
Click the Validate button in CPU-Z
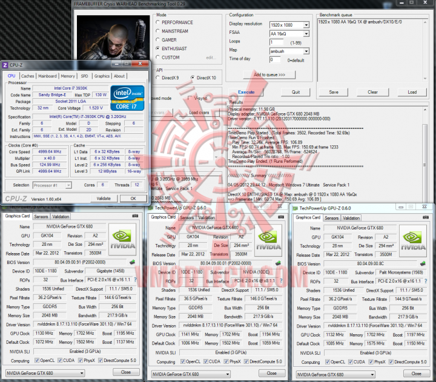[x=104, y=199]
